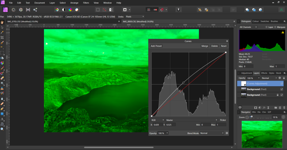Select the Move tool arrow

pyautogui.click(x=2, y=27)
